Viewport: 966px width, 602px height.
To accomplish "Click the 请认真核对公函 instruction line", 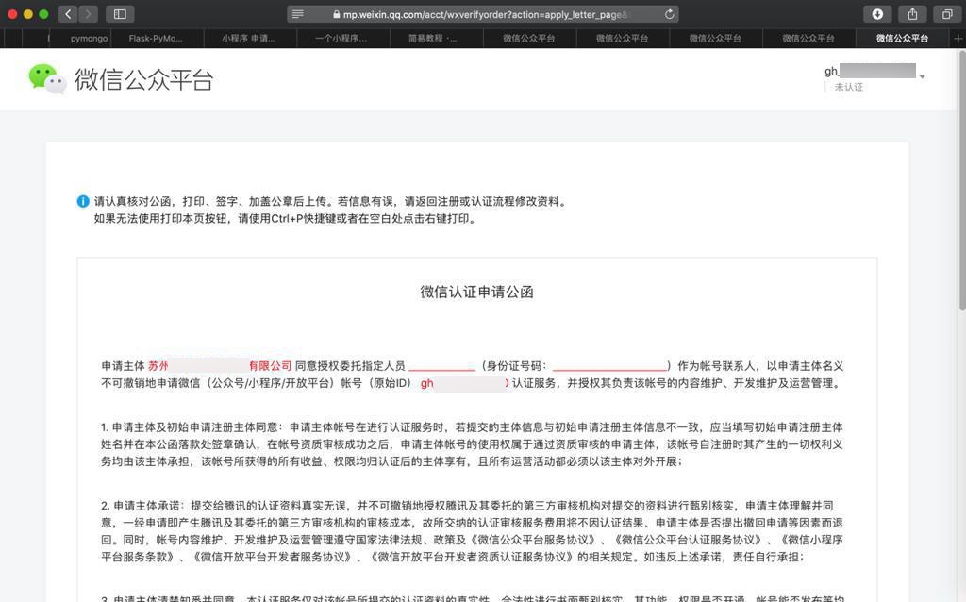I will pos(330,202).
